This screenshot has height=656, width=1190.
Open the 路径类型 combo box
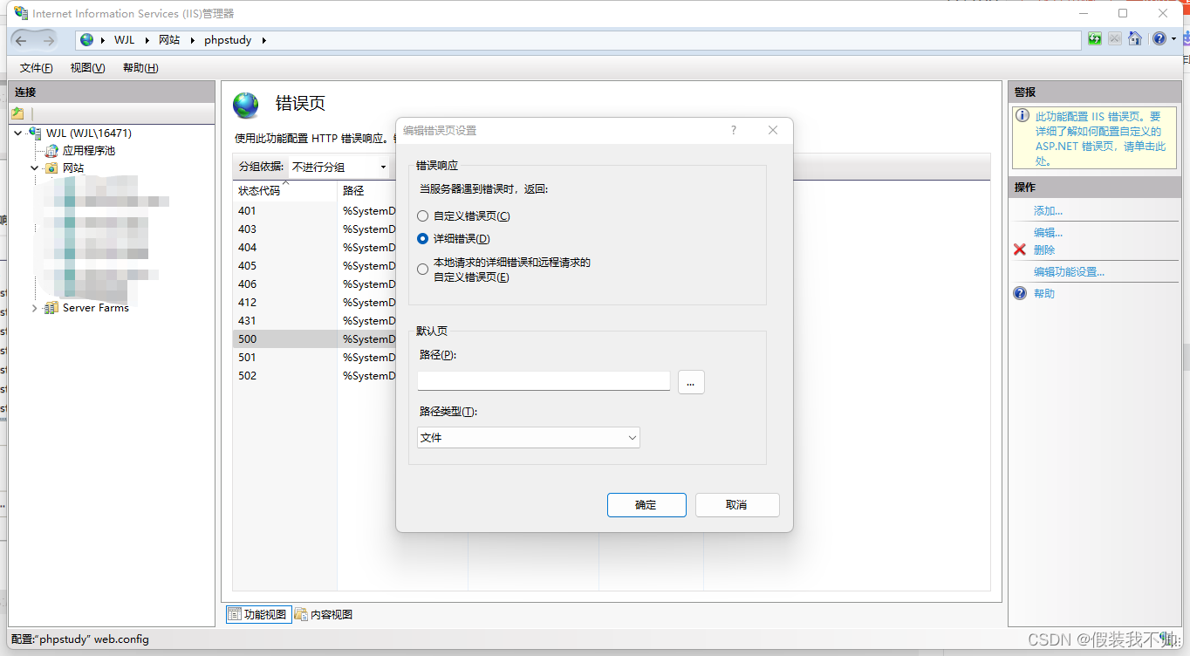(x=529, y=438)
